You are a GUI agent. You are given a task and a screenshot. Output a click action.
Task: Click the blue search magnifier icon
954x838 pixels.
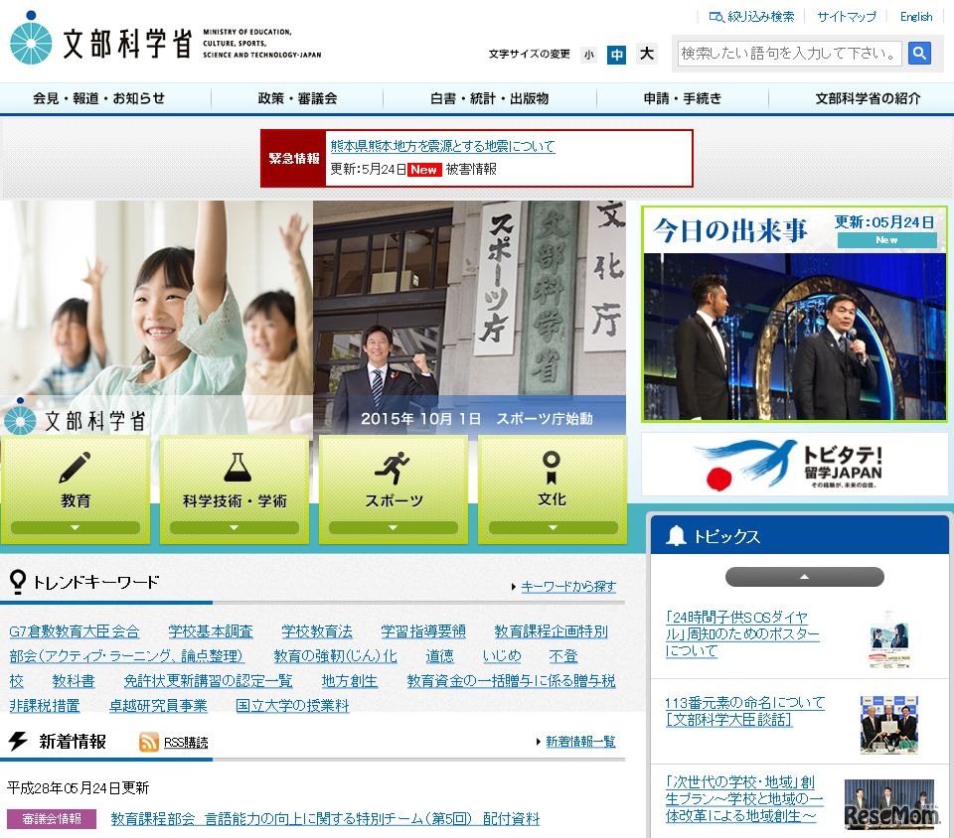click(x=919, y=54)
